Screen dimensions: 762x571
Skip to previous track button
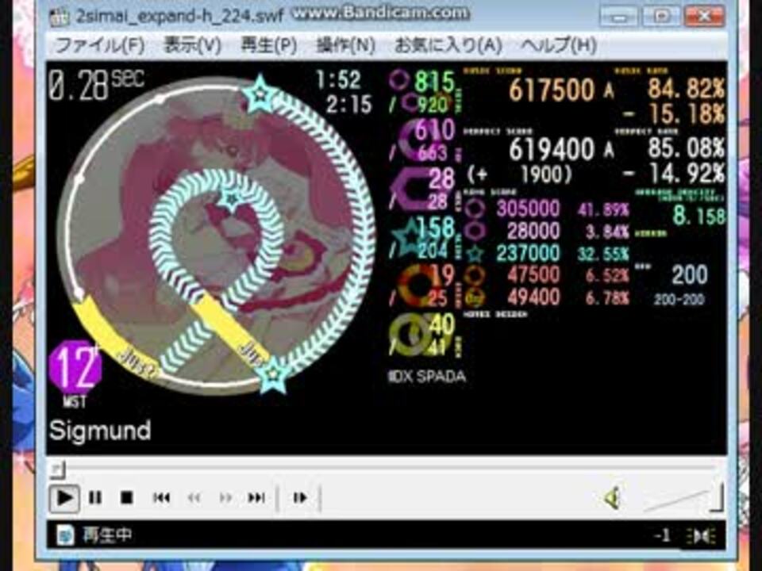coord(161,498)
